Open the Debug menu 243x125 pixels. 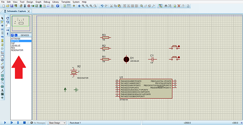pyautogui.click(x=47, y=2)
